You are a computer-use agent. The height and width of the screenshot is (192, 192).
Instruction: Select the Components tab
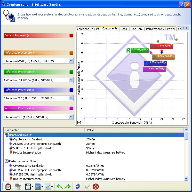tap(110, 28)
